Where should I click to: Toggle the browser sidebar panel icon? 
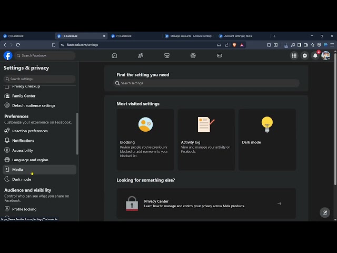299,45
